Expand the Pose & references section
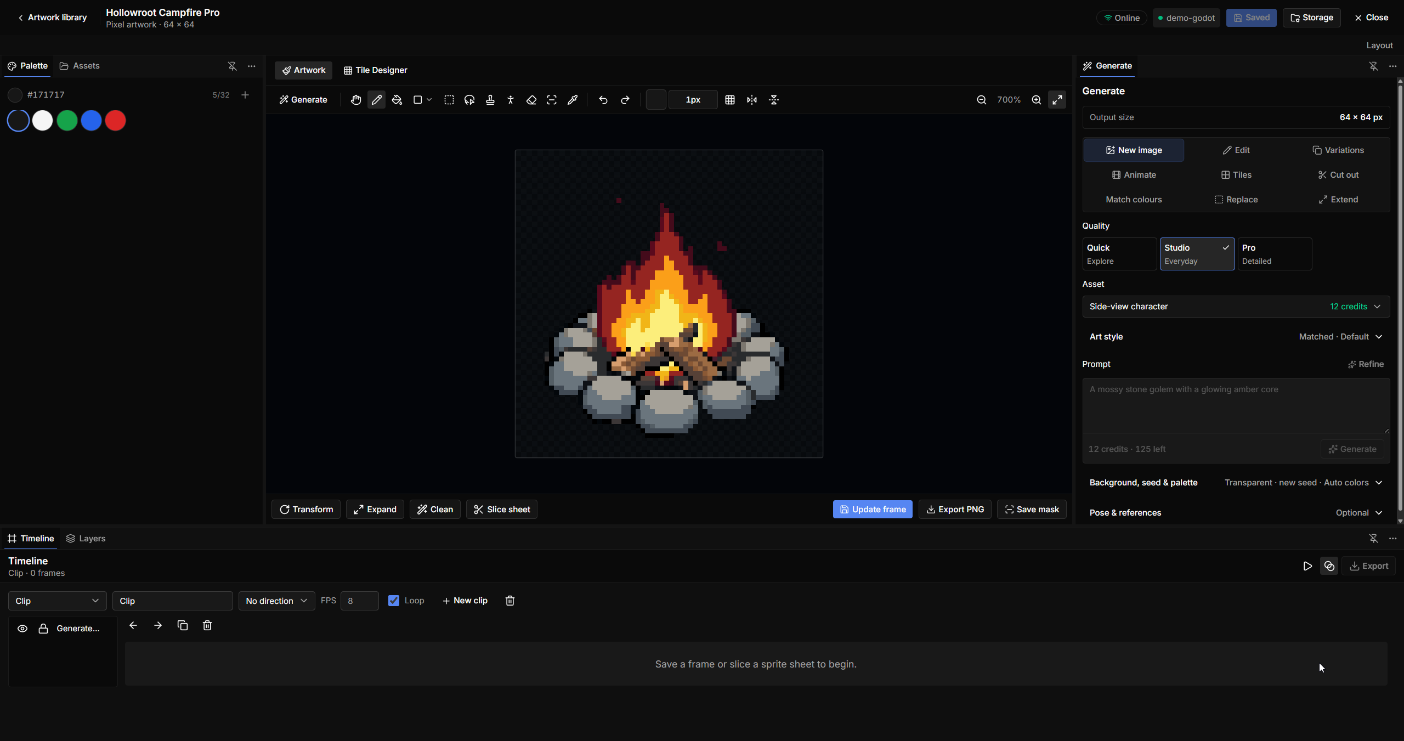Image resolution: width=1404 pixels, height=741 pixels. pos(1236,513)
